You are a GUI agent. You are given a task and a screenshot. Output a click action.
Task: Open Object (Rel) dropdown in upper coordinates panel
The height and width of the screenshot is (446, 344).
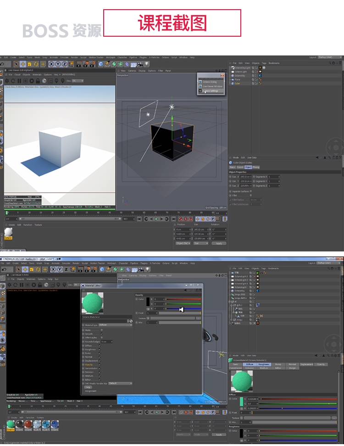183,243
